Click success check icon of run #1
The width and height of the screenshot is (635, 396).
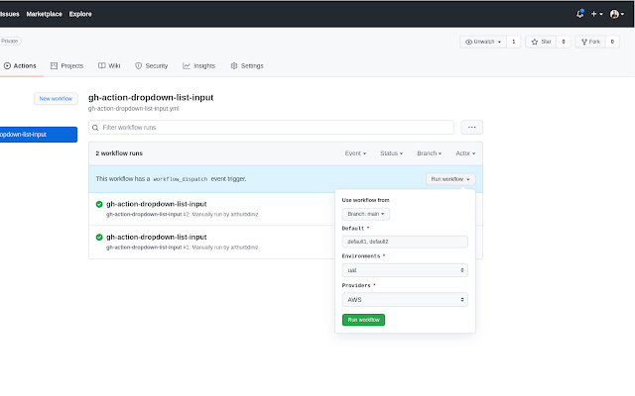99,238
